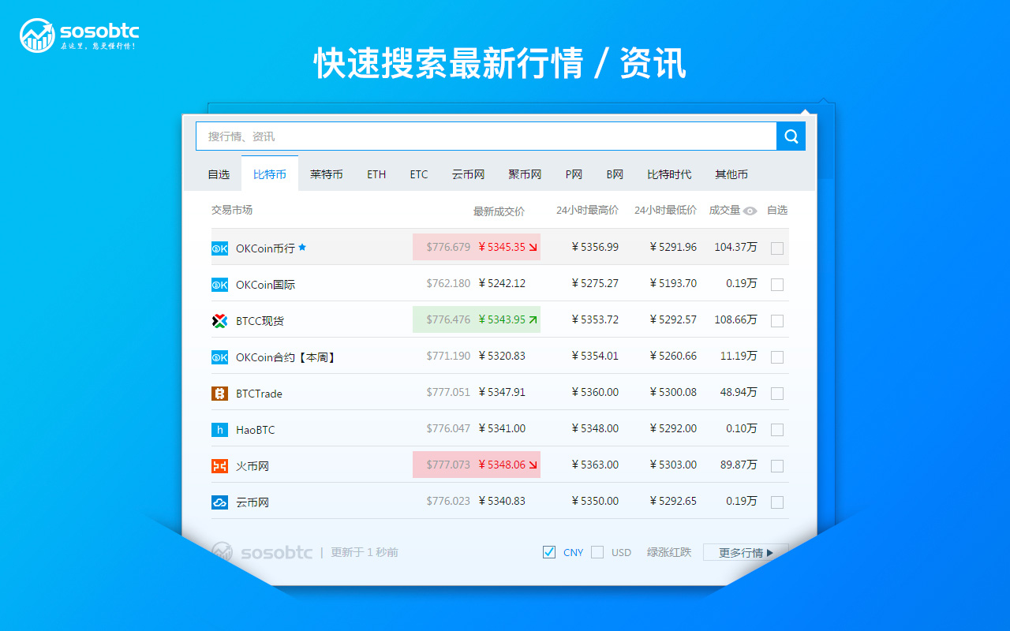This screenshot has height=631, width=1010.
Task: Check the 自选 box for OKCoin国际
Action: [x=777, y=285]
